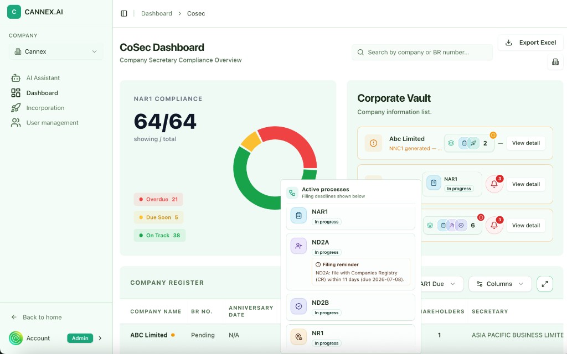The width and height of the screenshot is (567, 354).
Task: Click Back to home link
Action: [37, 317]
